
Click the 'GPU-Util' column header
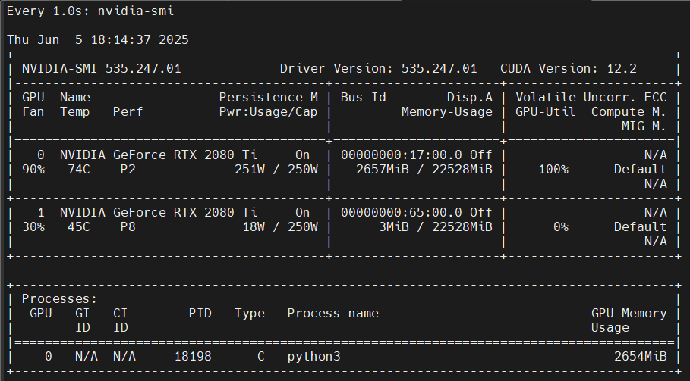(x=545, y=112)
